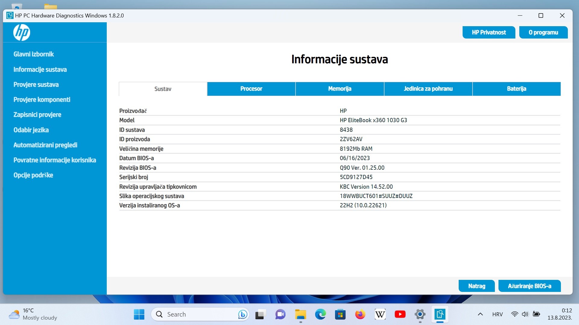Click BIOS date 06/16/2023
This screenshot has width=579, height=325.
click(355, 158)
